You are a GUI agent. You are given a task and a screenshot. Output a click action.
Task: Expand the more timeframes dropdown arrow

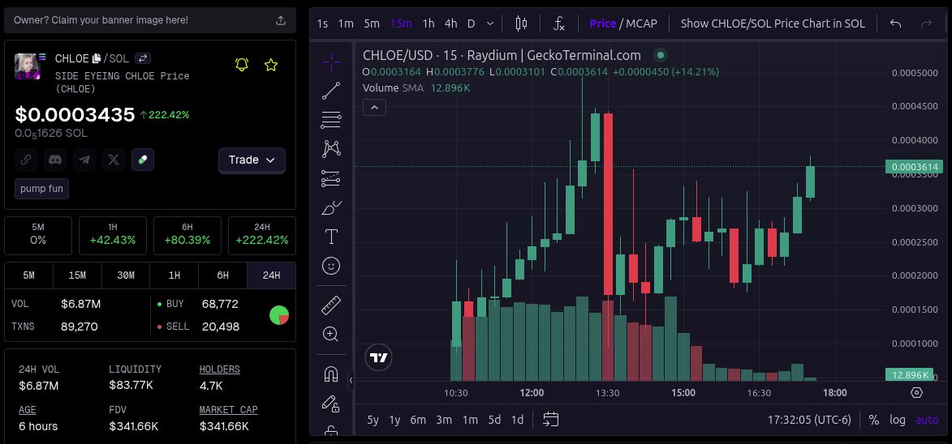tap(490, 23)
